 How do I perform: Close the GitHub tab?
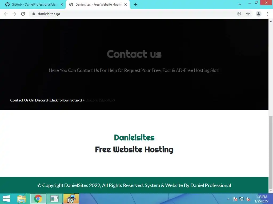point(62,5)
